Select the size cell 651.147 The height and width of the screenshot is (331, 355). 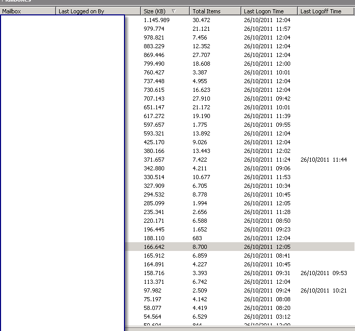pyautogui.click(x=154, y=107)
